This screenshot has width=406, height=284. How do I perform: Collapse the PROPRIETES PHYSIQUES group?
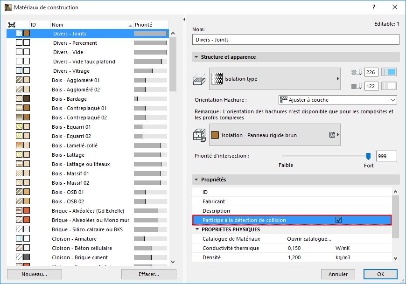197,229
